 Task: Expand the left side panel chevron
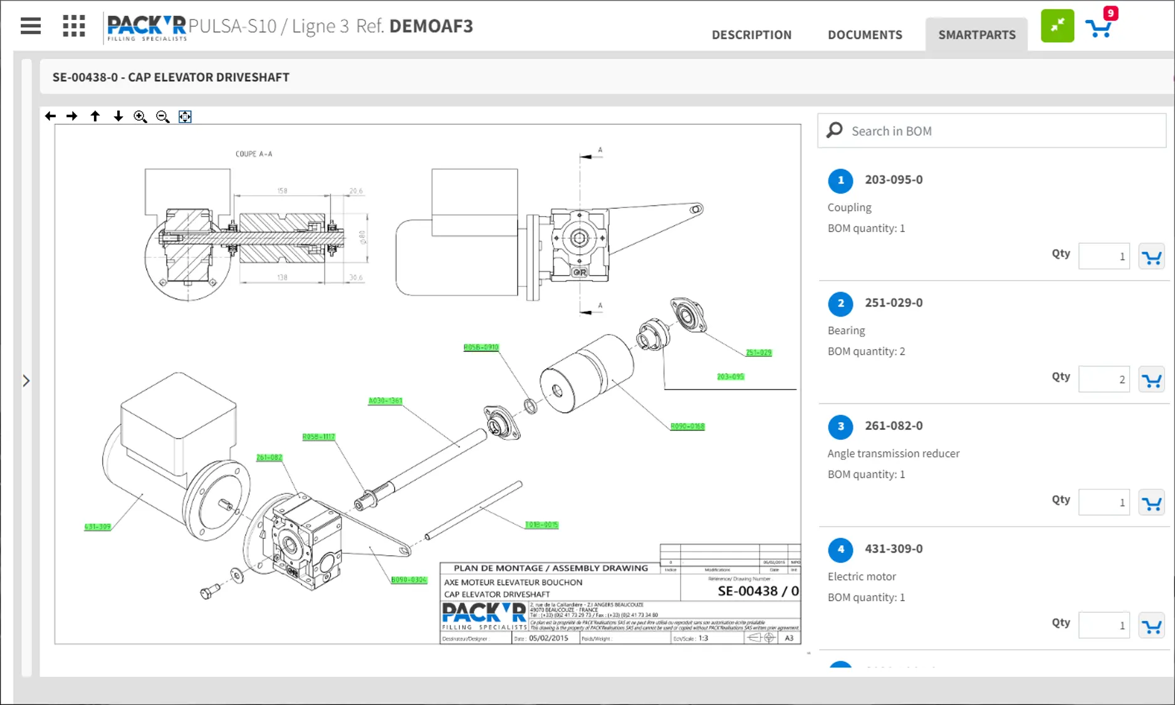click(26, 381)
